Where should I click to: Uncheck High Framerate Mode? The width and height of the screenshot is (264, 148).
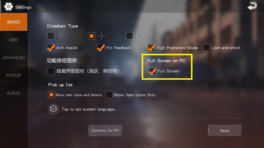[x=151, y=48]
